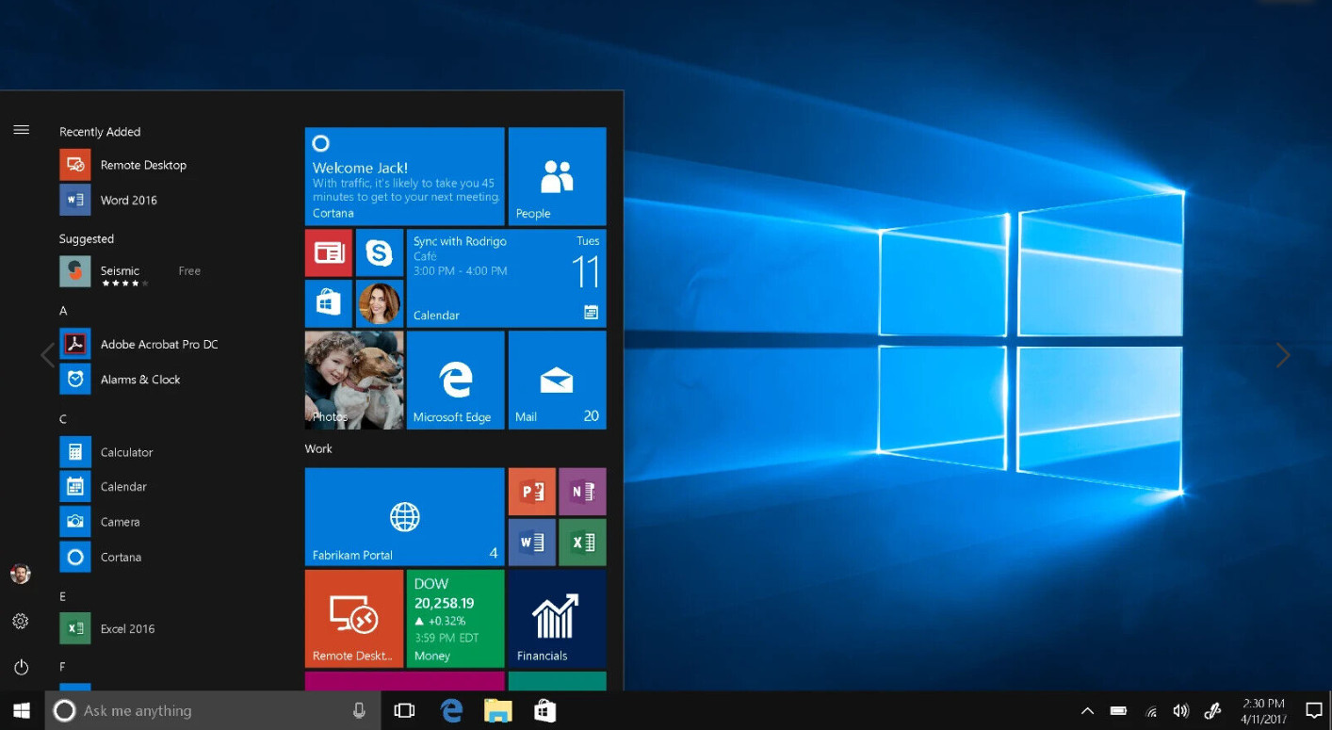Click the letter F group header
This screenshot has height=730, width=1332.
click(63, 667)
